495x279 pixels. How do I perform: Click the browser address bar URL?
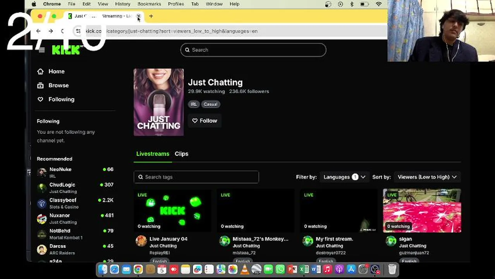(x=171, y=31)
